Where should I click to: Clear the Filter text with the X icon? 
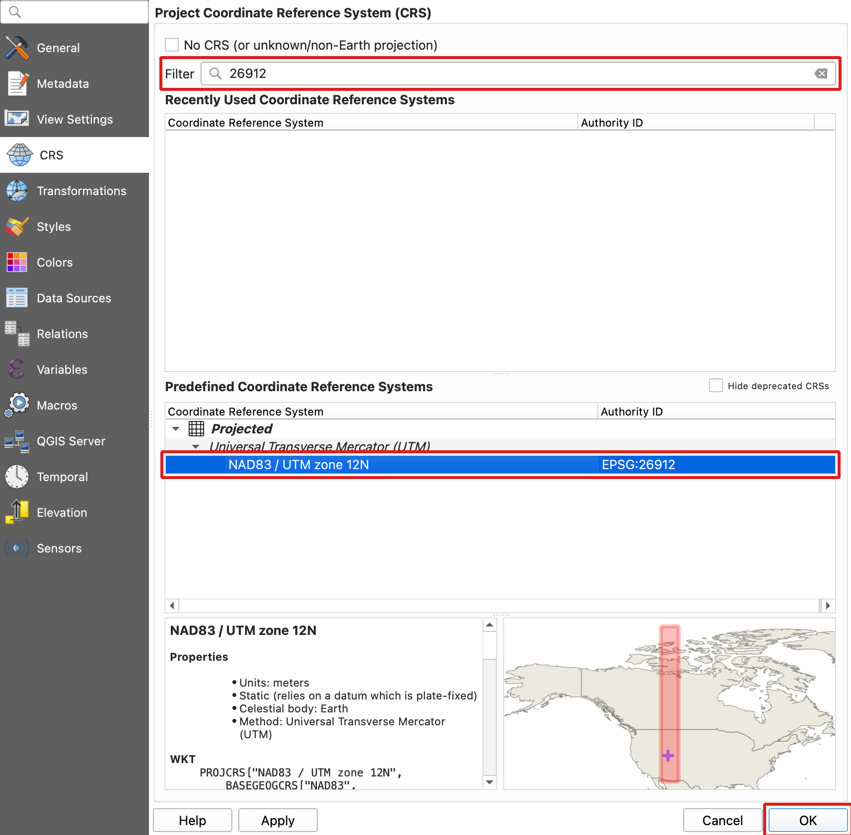821,73
